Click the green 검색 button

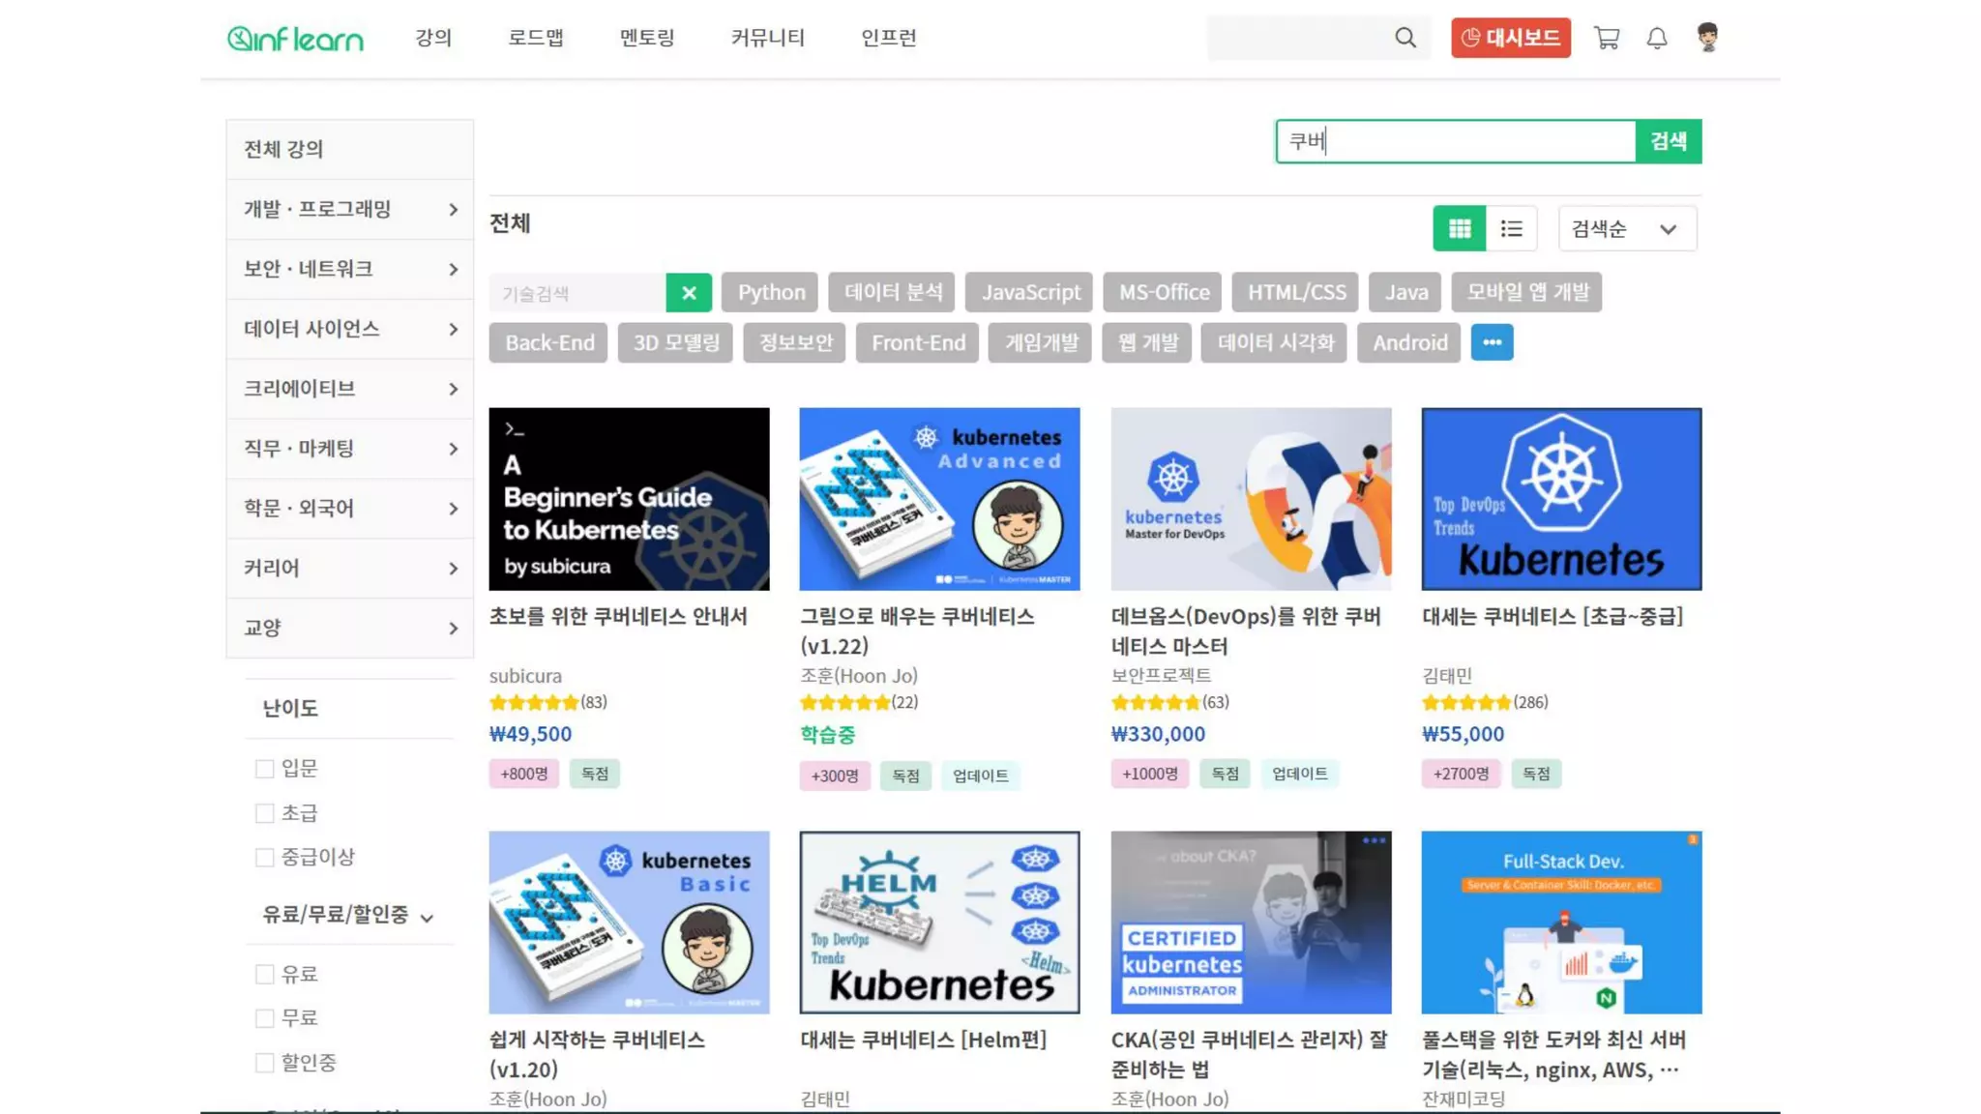pyautogui.click(x=1668, y=141)
